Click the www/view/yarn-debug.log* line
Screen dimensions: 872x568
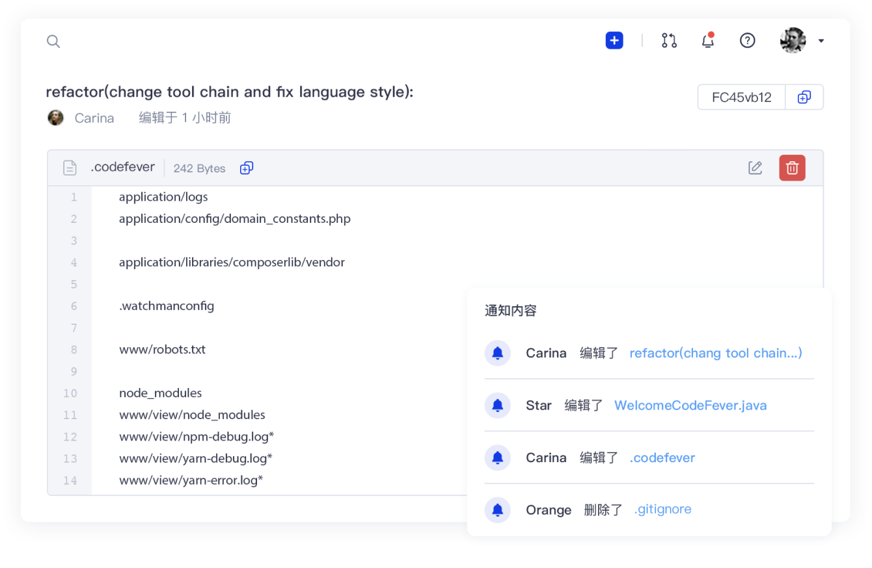click(x=196, y=458)
